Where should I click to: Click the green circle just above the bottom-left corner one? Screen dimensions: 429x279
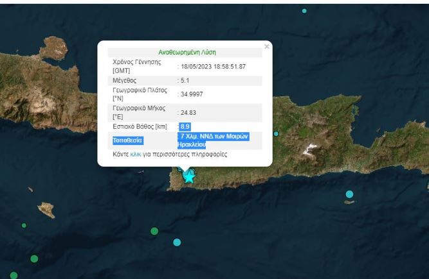pos(34,258)
